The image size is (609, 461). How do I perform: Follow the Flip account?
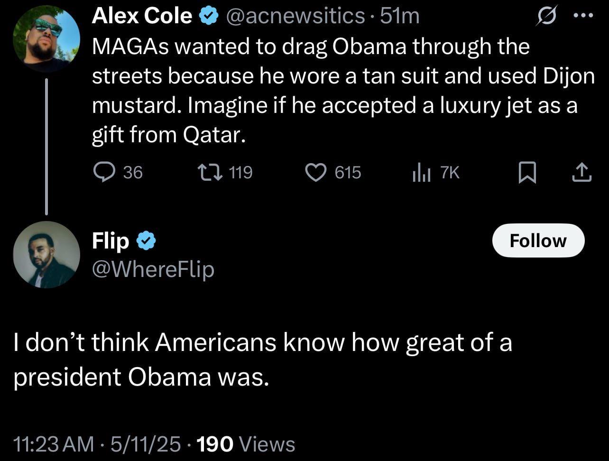tap(538, 240)
